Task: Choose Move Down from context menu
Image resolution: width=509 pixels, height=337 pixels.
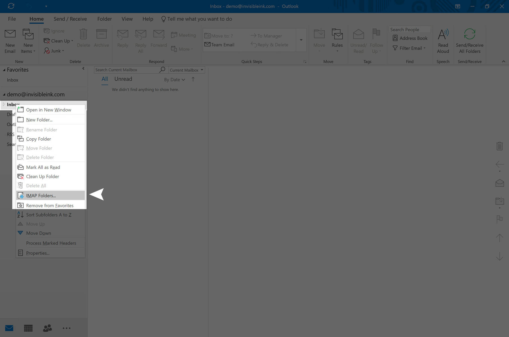Action: click(51, 233)
